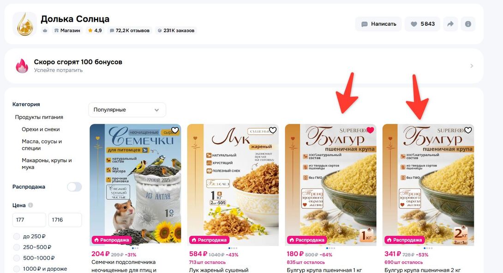The image size is (503, 273).
Task: Select the до 250 ₽ price option
Action: (x=16, y=237)
